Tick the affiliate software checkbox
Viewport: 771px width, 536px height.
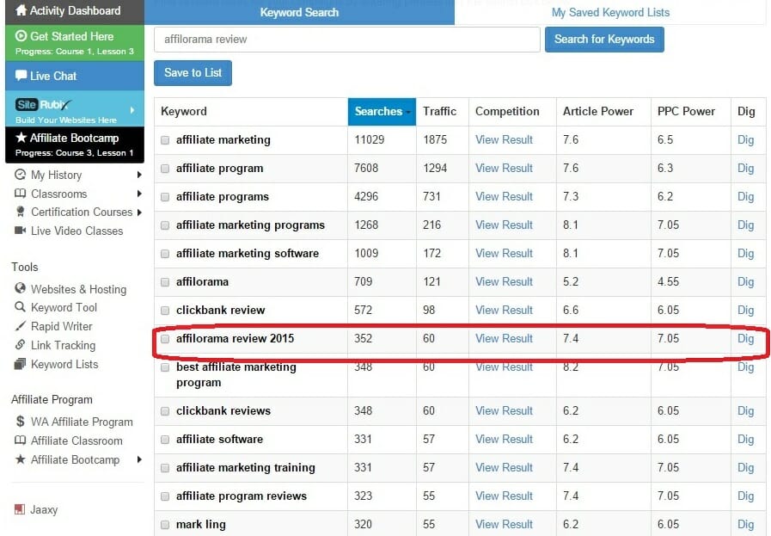[165, 440]
